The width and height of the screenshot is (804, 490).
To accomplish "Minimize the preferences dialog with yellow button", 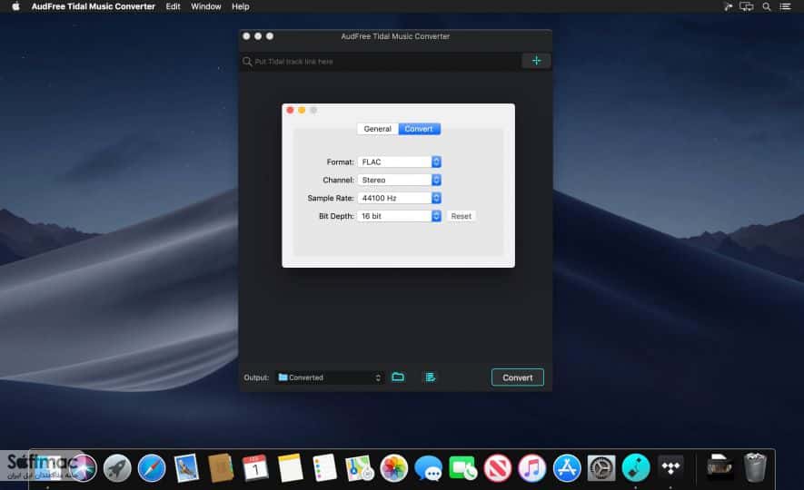I will (x=302, y=110).
